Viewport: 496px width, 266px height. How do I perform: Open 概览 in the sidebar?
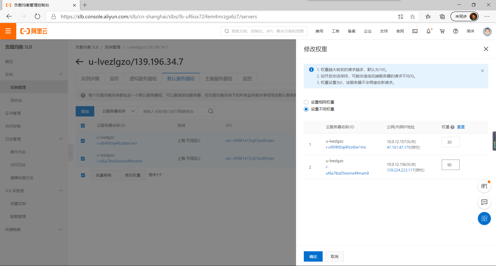tap(9, 61)
